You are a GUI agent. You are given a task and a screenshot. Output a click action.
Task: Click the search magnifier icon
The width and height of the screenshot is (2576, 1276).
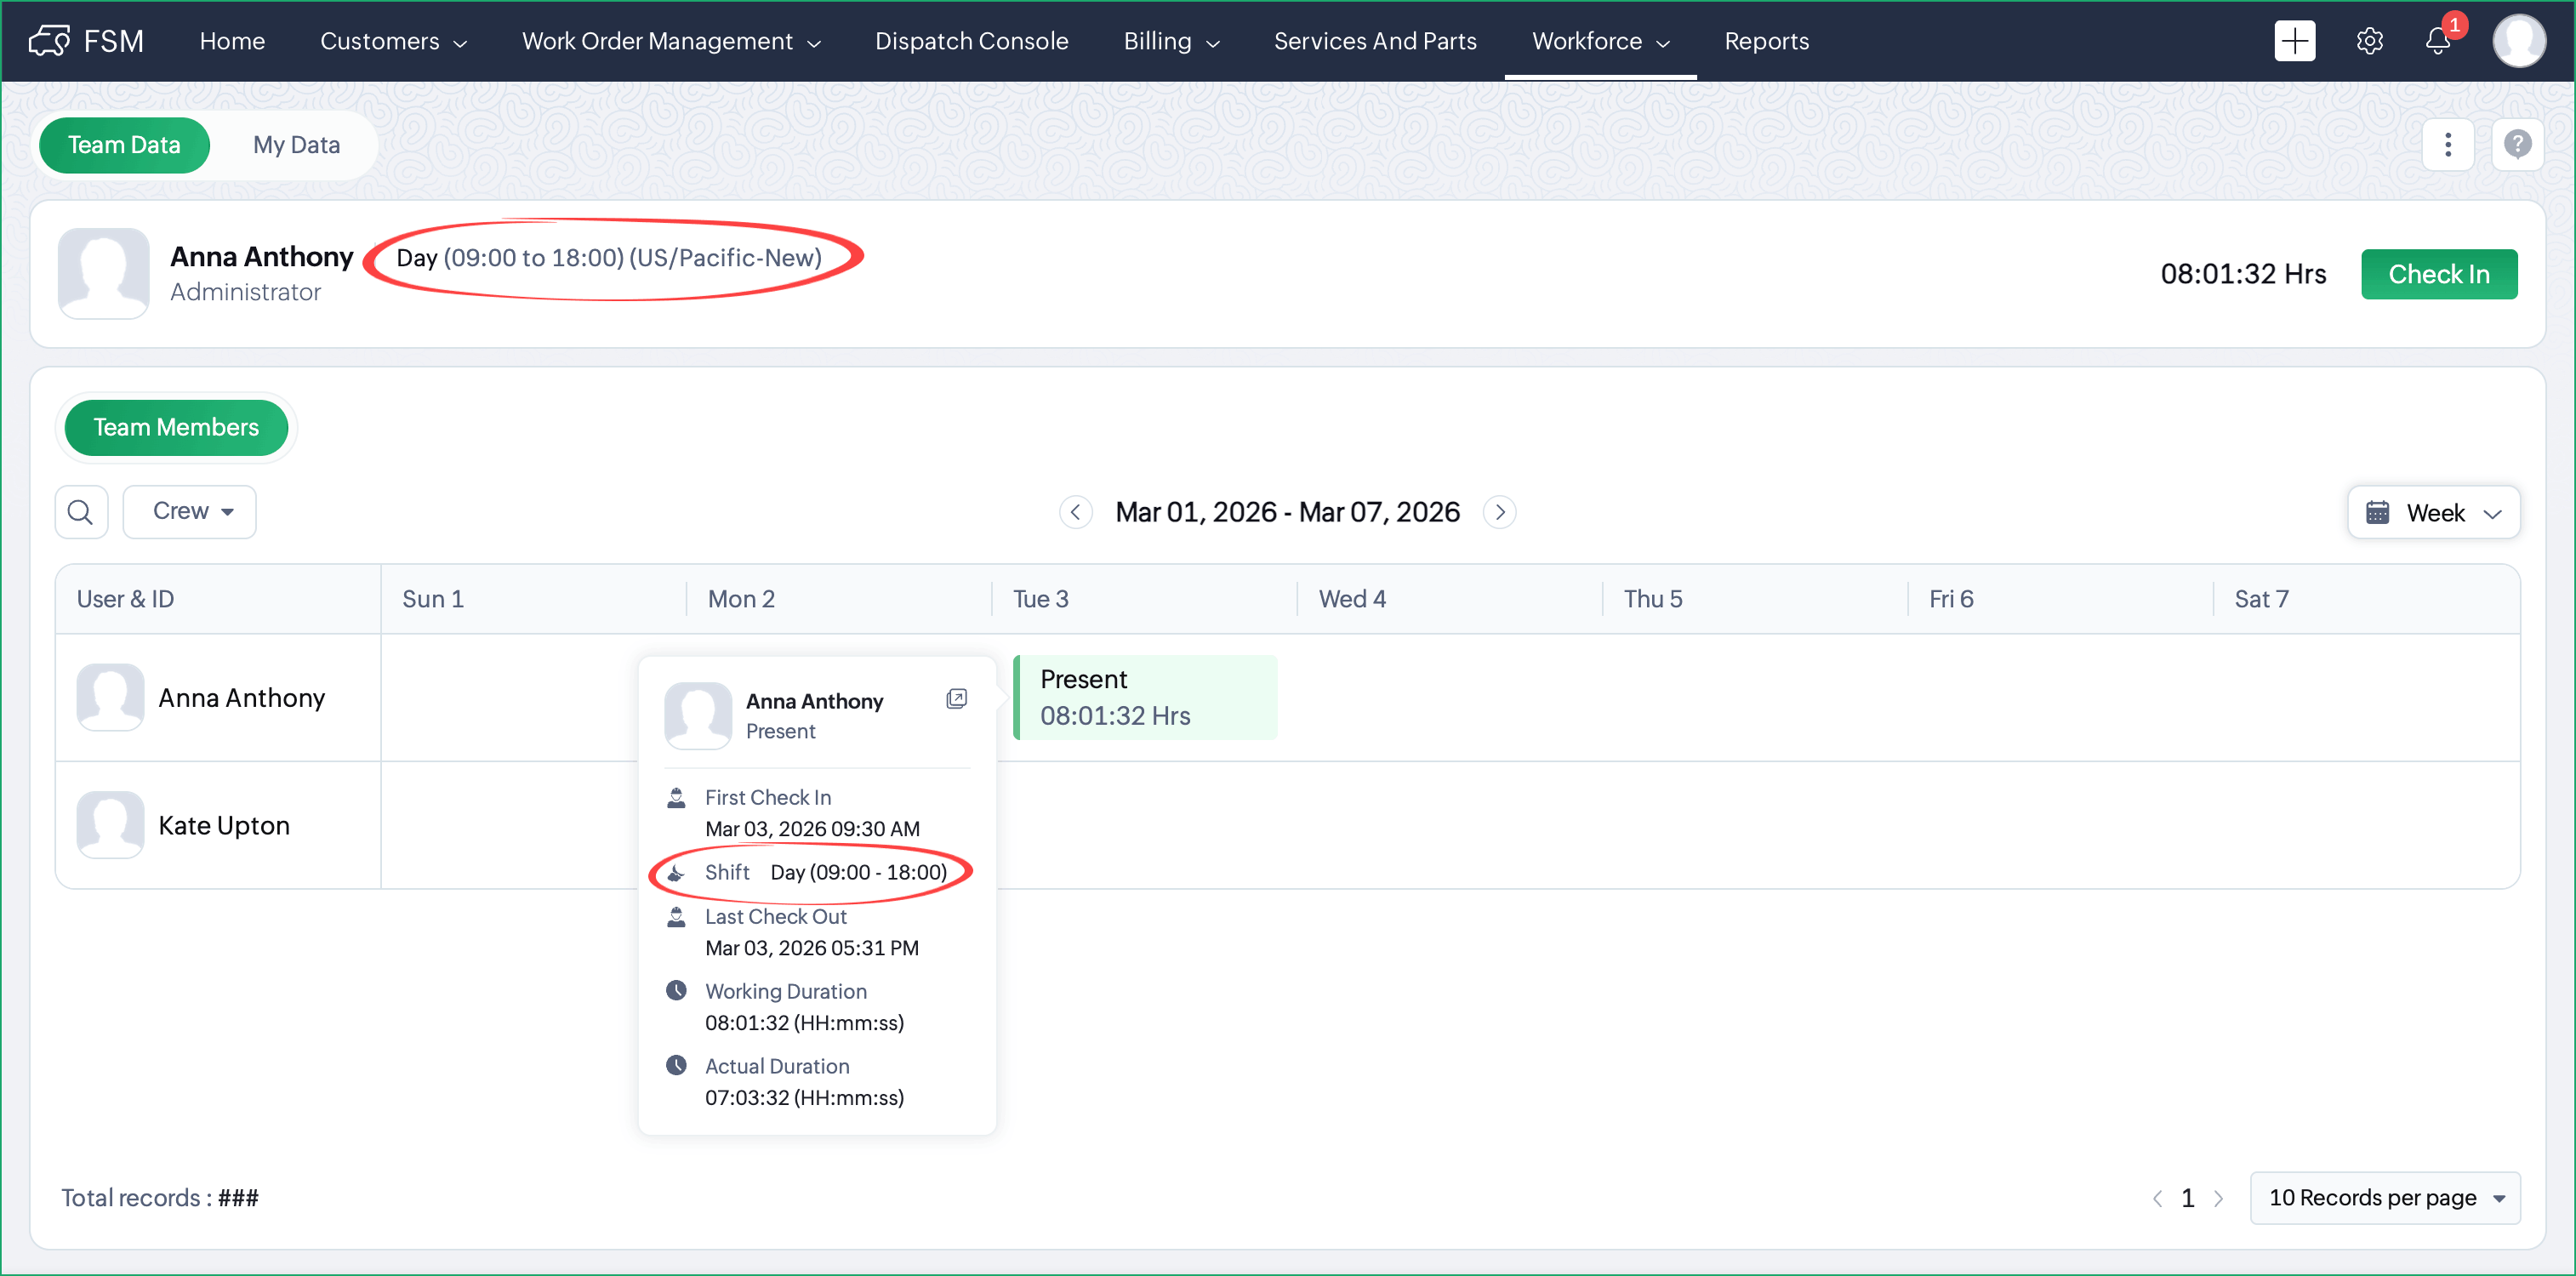[81, 512]
